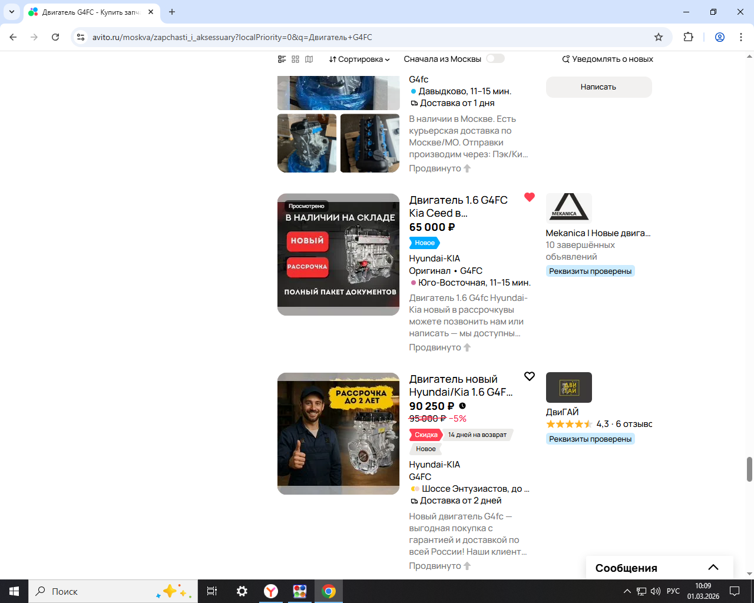The height and width of the screenshot is (603, 754).
Task: Click Юго-Восточная, 11–15 мин. location text
Action: (x=474, y=283)
